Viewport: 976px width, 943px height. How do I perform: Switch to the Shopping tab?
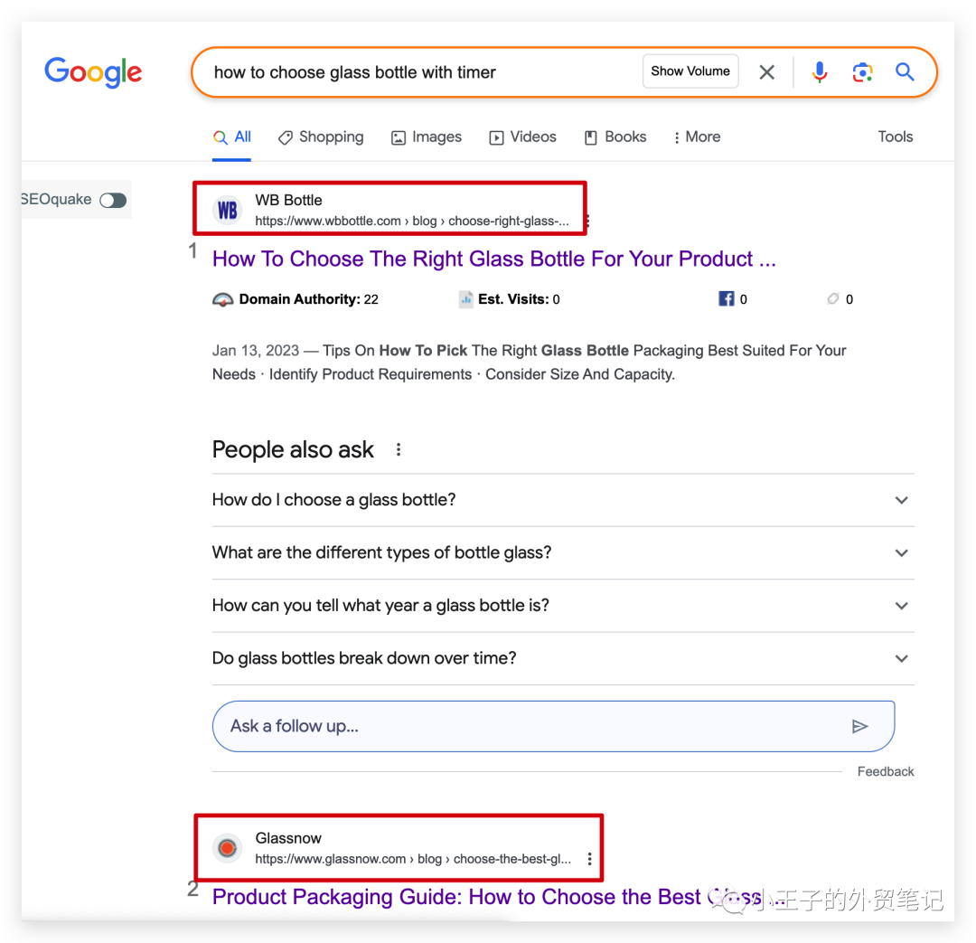coord(321,137)
